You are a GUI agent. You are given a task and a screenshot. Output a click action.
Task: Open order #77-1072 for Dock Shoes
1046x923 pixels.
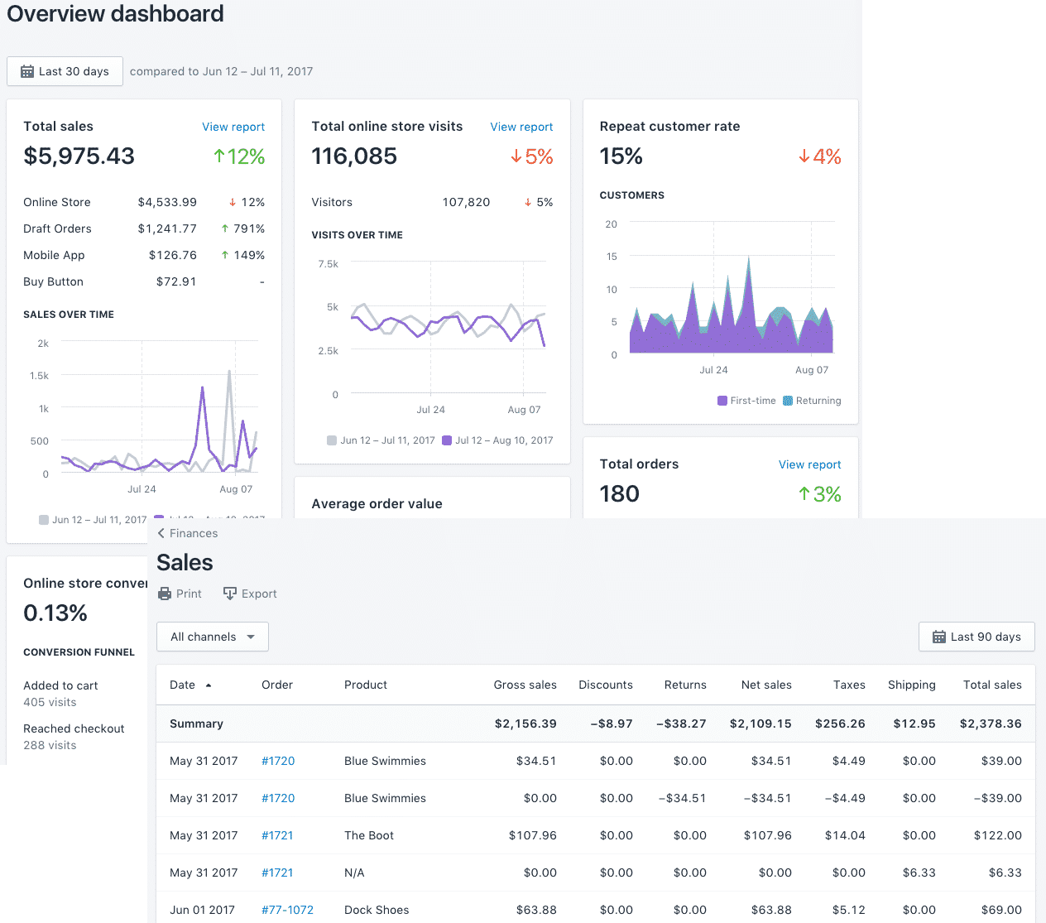tap(287, 910)
